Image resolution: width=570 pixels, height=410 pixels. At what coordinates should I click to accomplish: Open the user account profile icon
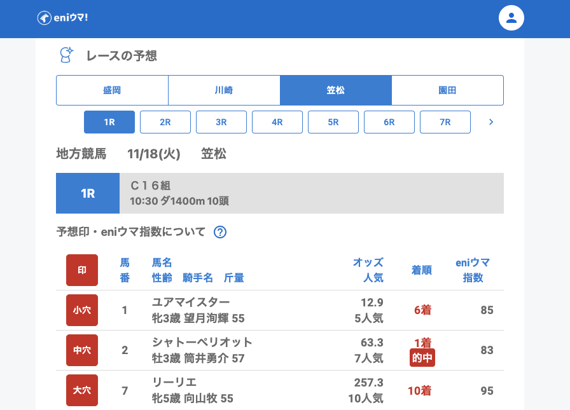(511, 18)
